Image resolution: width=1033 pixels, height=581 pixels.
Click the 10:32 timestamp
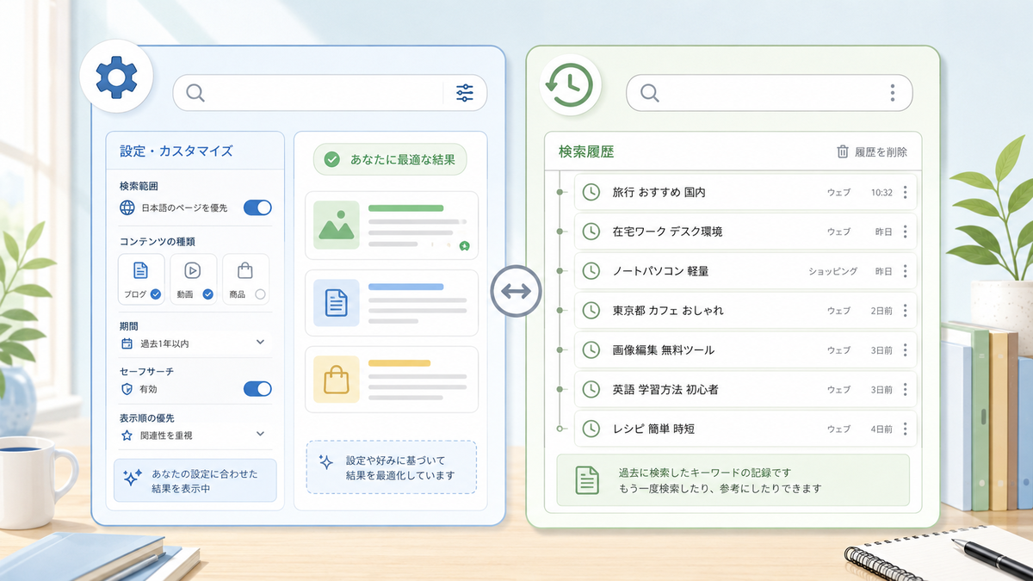coord(881,193)
